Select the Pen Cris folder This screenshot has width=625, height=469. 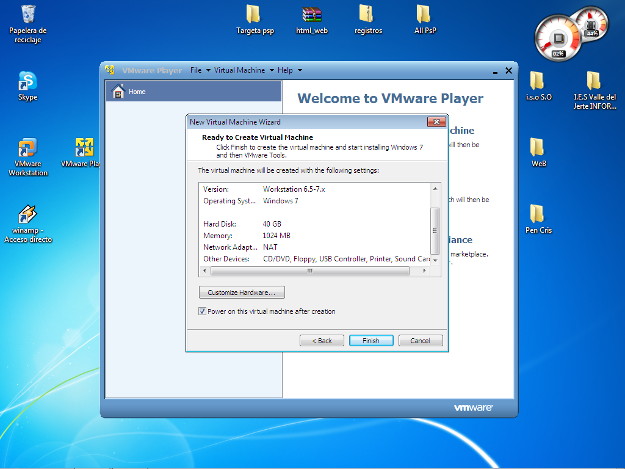coord(538,214)
